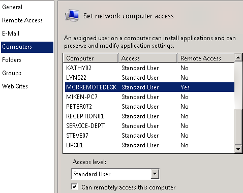Image resolution: width=243 pixels, height=193 pixels.
Task: Toggle Can remotely access this computer checkbox
Action: click(x=74, y=187)
